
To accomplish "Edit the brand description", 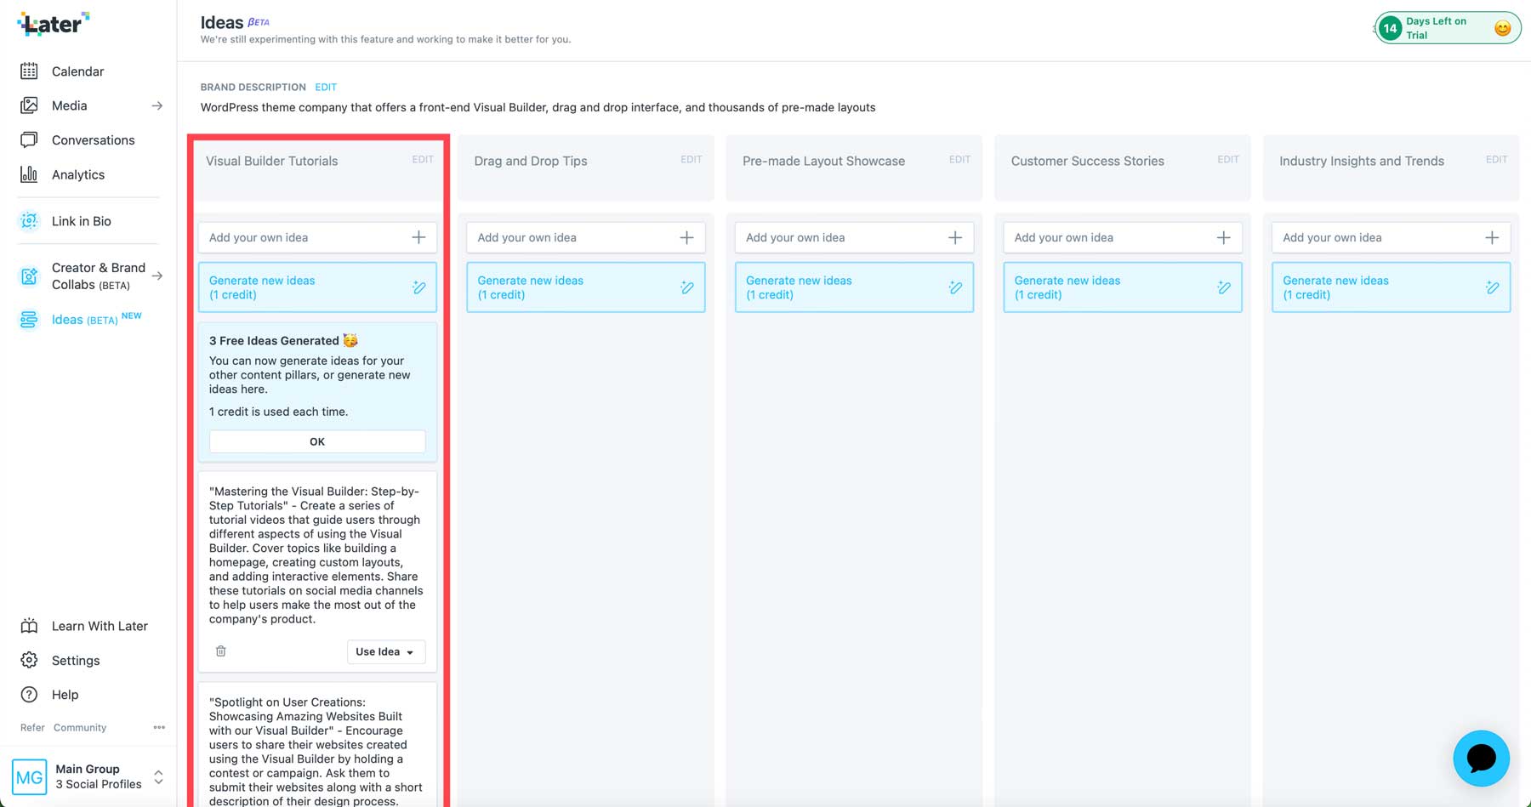I will [326, 87].
